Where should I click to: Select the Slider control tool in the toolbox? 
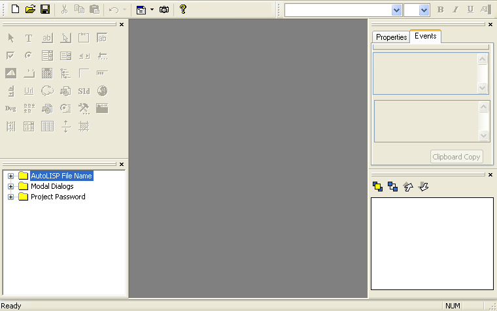(103, 56)
